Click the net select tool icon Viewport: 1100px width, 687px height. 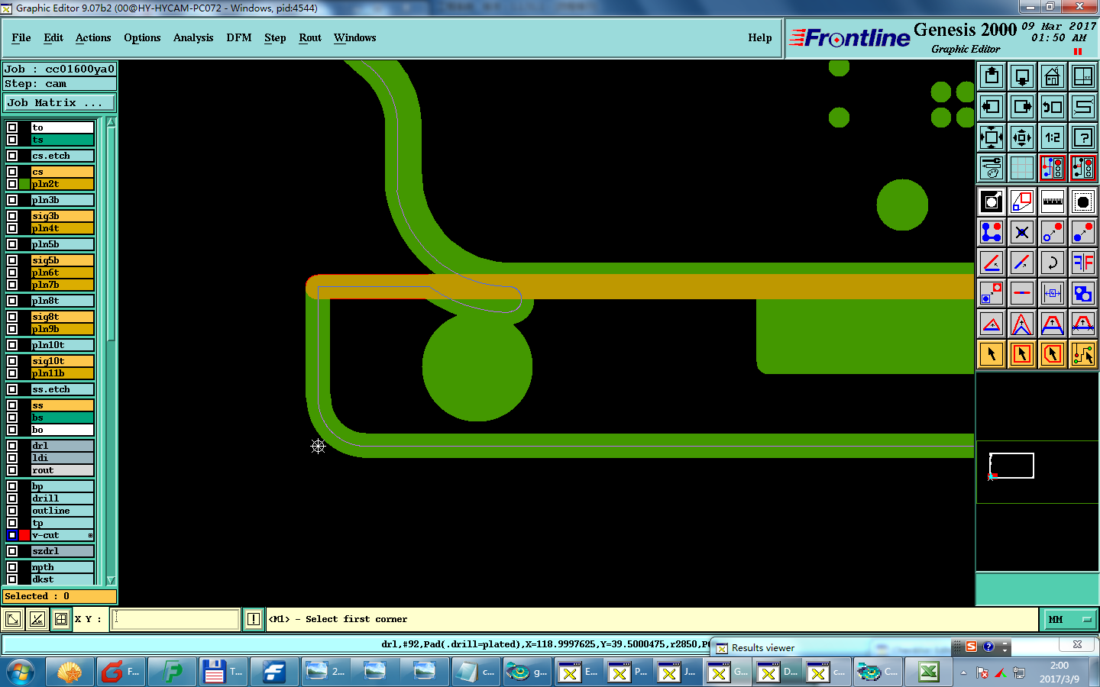tap(1083, 354)
